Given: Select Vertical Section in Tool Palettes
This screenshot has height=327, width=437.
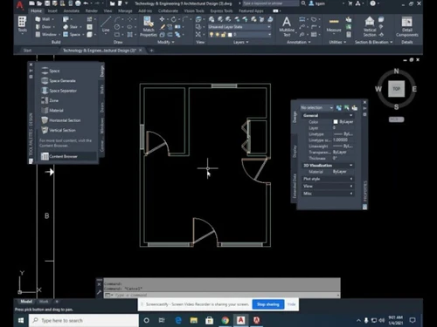Looking at the screenshot, I should pyautogui.click(x=59, y=130).
